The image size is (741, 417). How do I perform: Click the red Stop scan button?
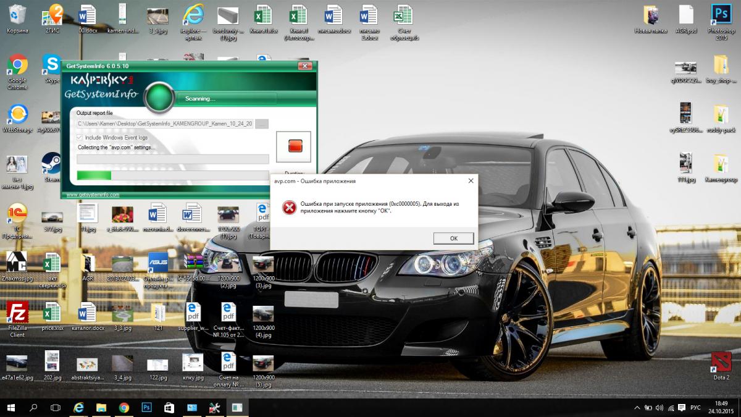point(294,146)
